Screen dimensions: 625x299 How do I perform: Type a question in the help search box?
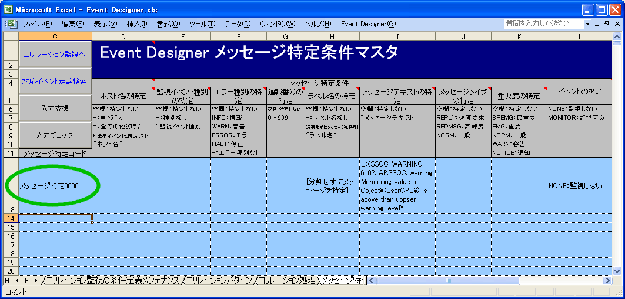[x=544, y=24]
